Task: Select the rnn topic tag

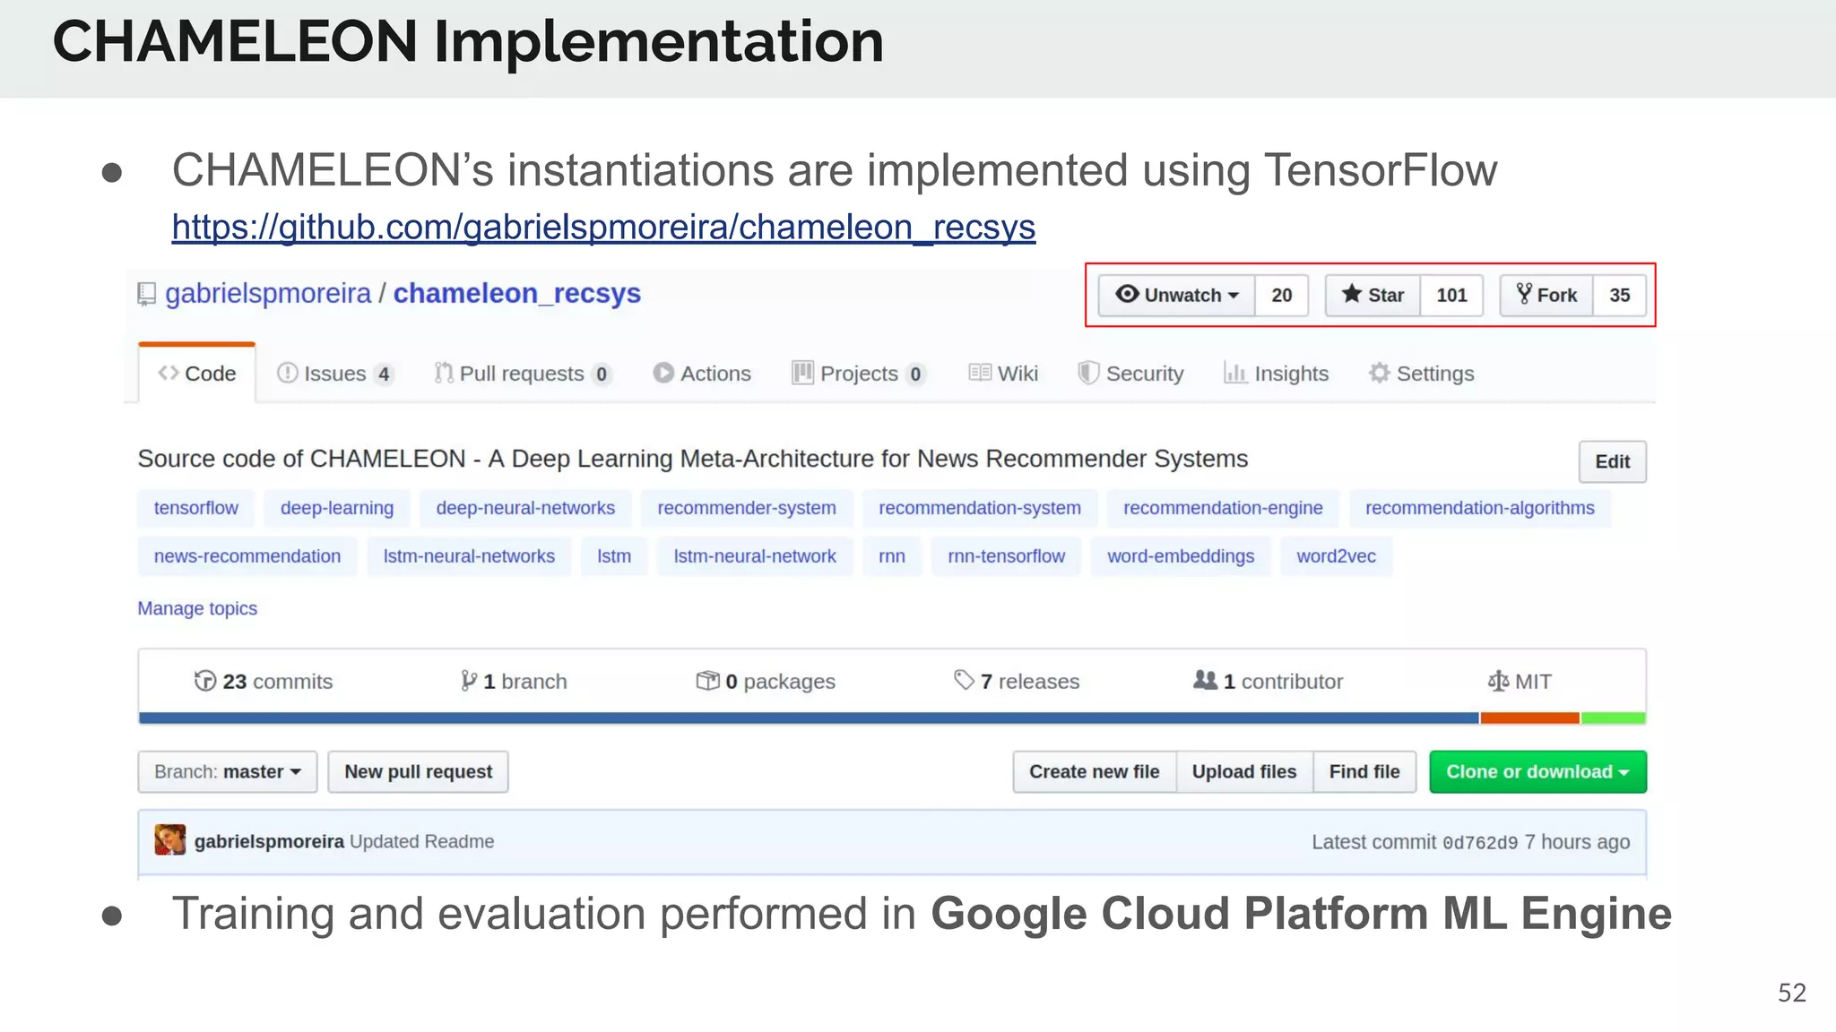Action: 892,556
